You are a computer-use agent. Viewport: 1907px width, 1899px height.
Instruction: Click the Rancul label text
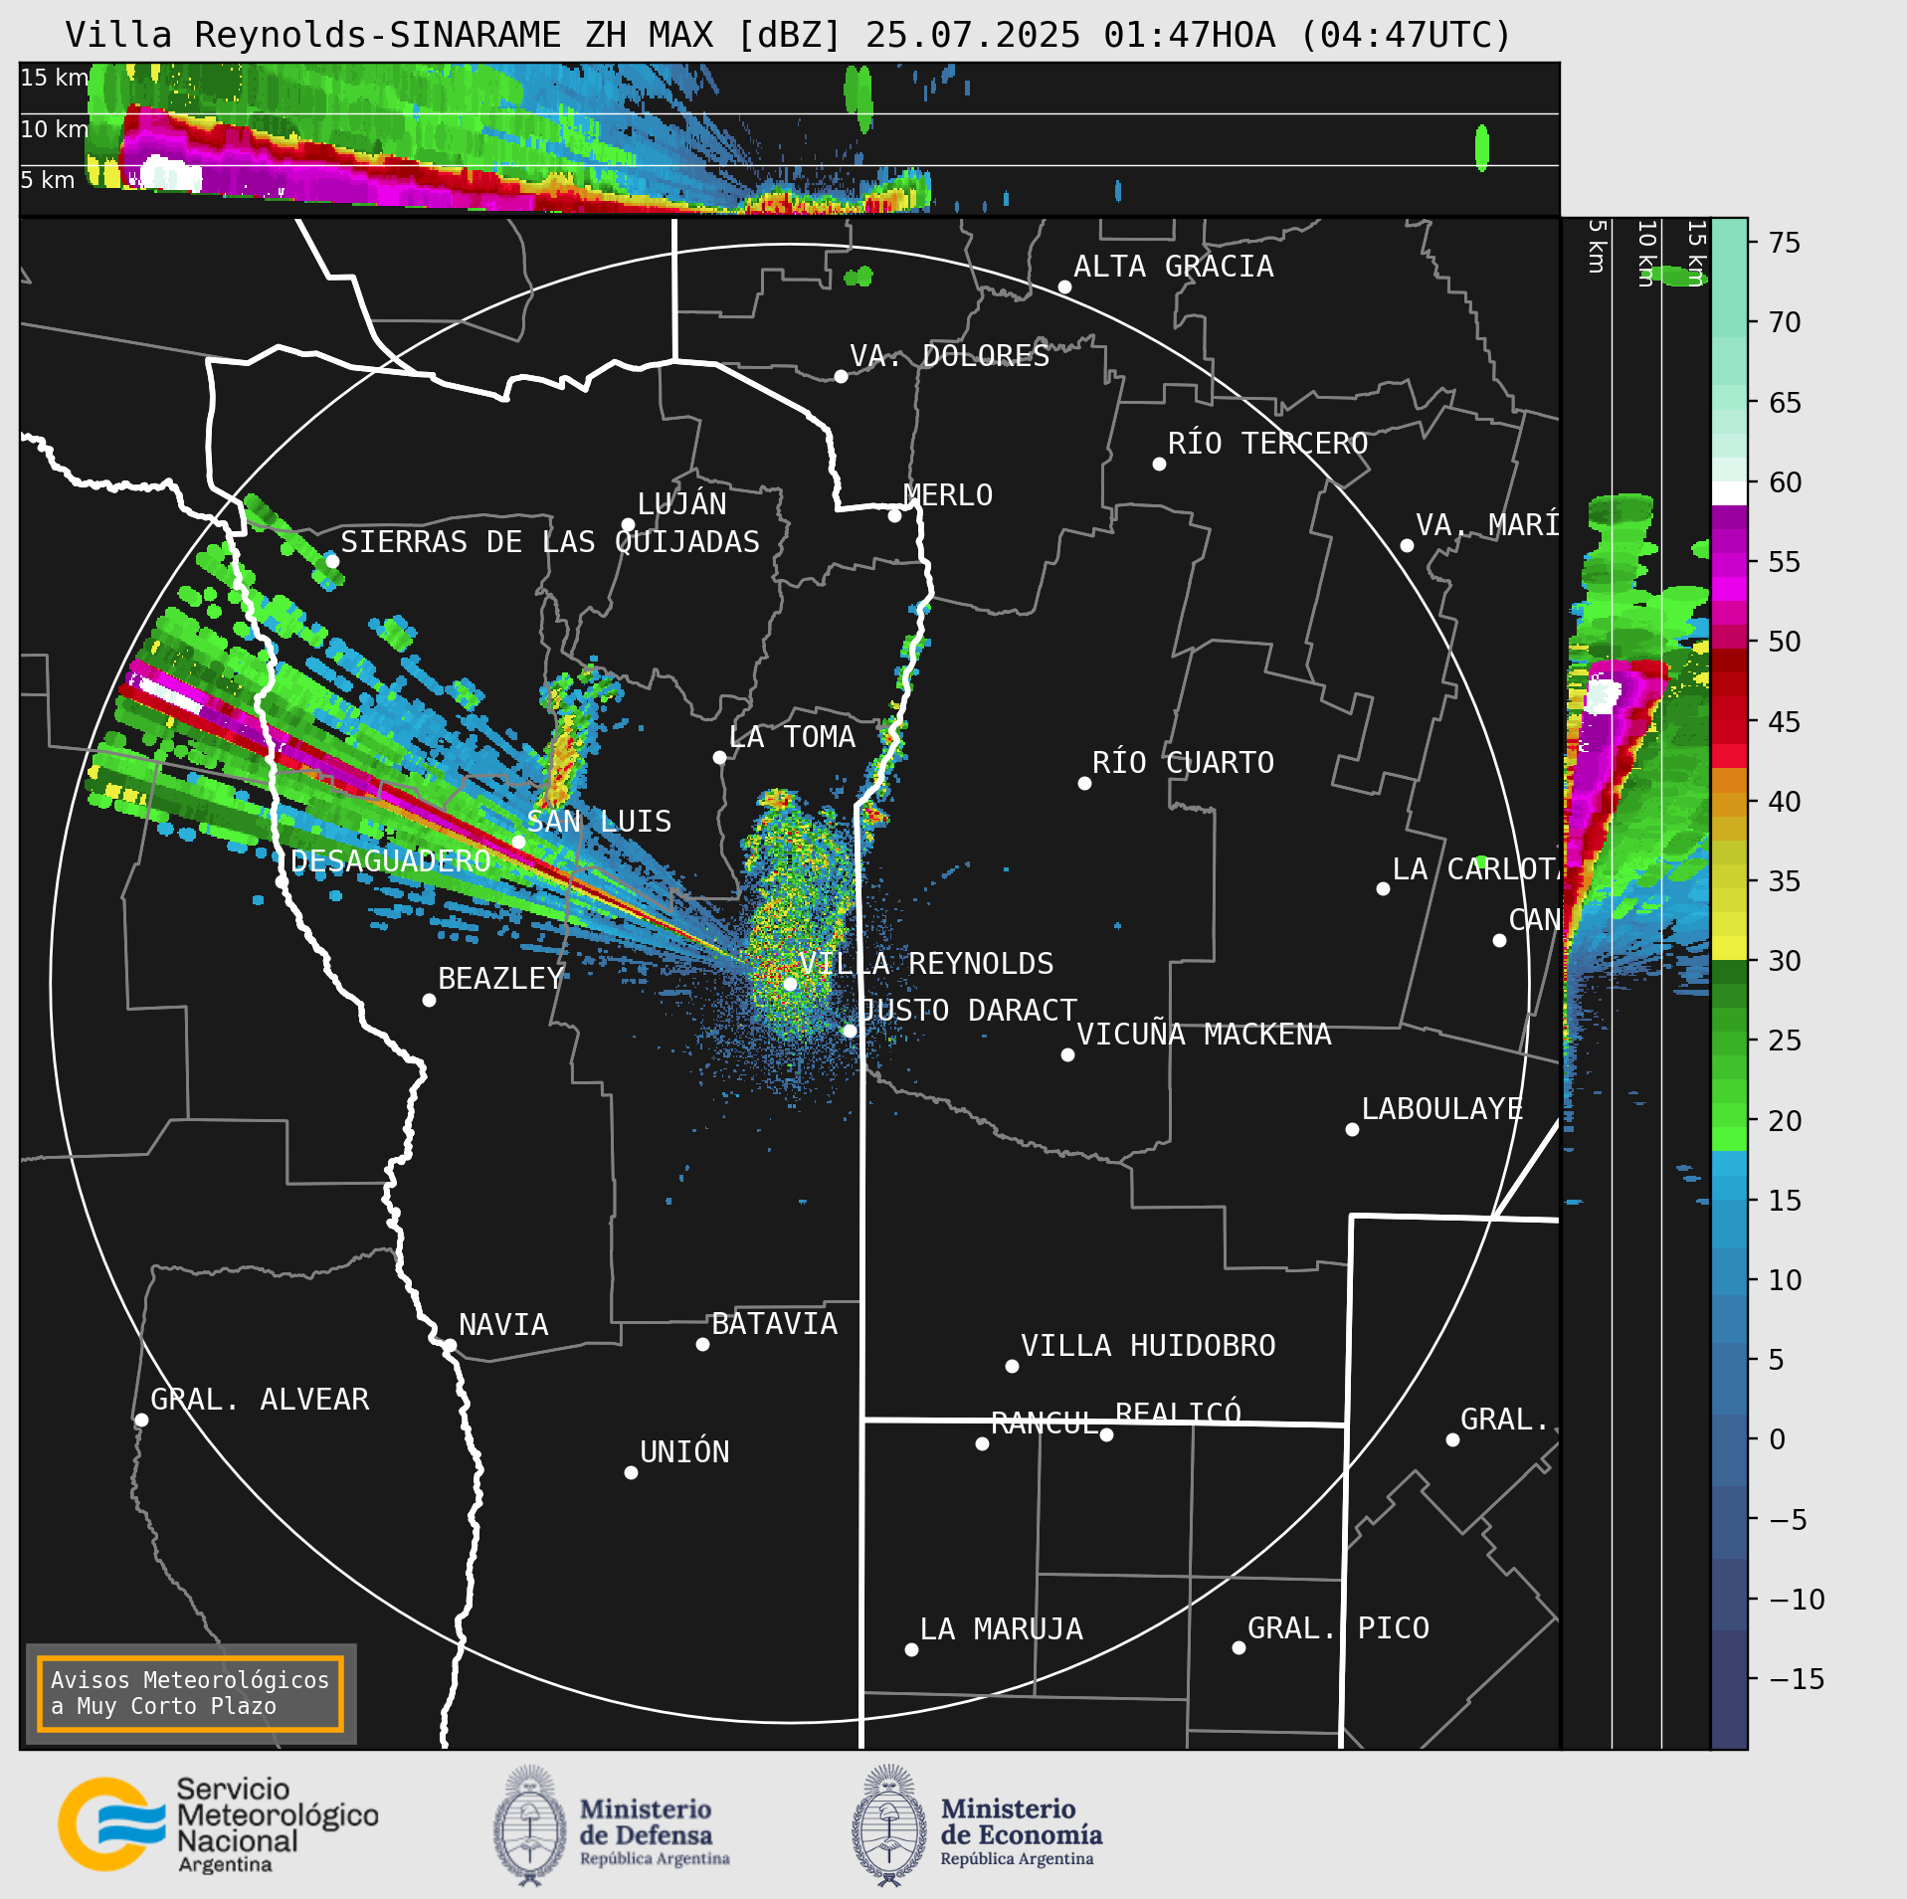pyautogui.click(x=1045, y=1424)
